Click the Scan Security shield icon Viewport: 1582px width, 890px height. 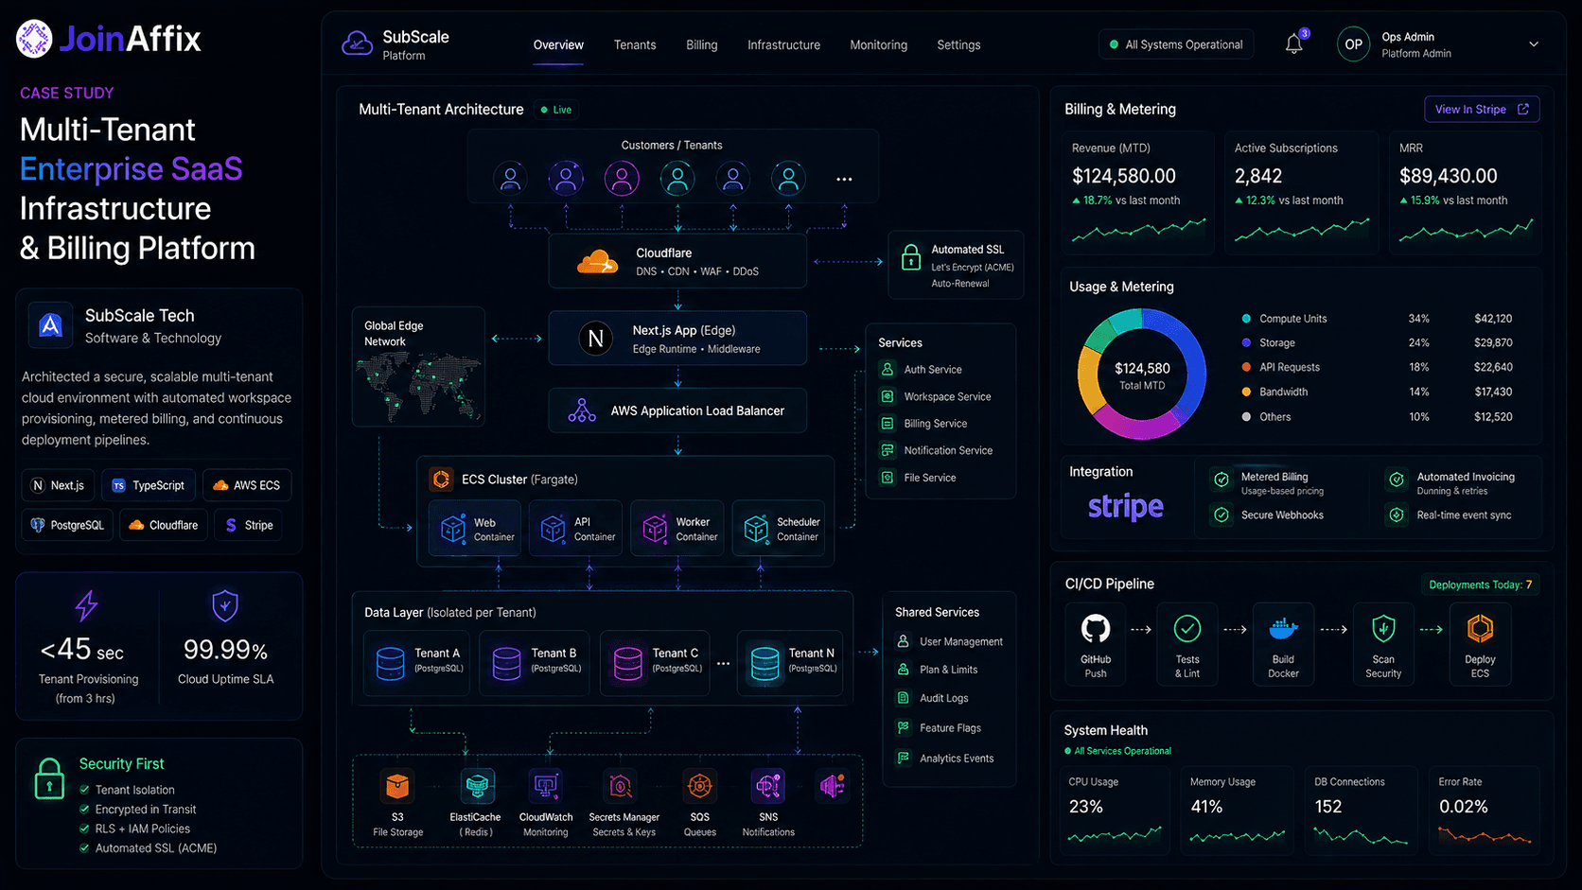point(1383,628)
